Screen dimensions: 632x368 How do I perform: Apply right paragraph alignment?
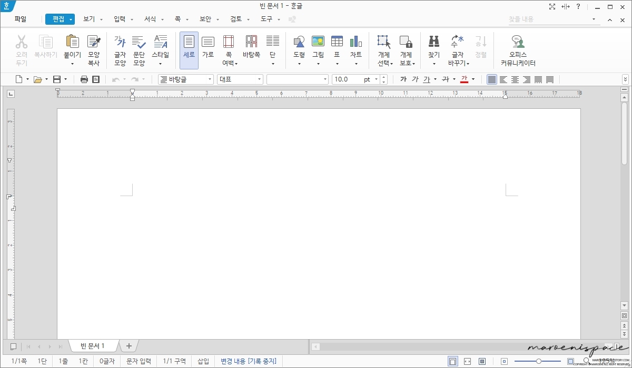526,79
